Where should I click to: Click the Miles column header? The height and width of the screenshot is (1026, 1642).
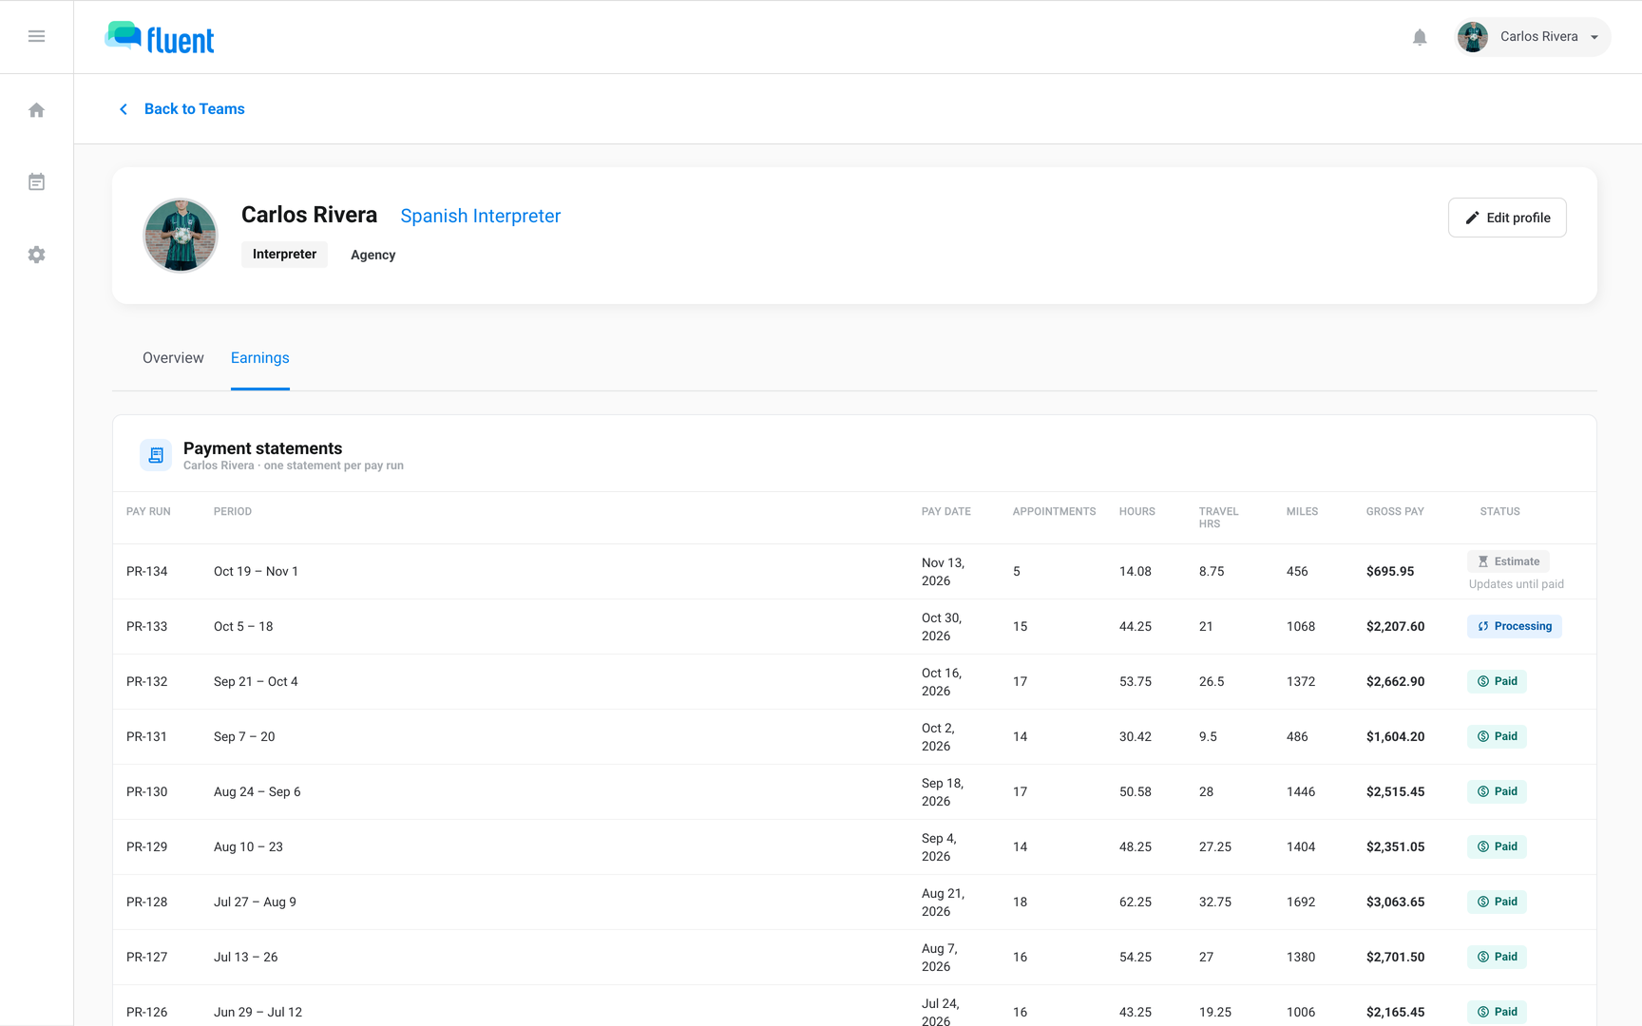1302,512
